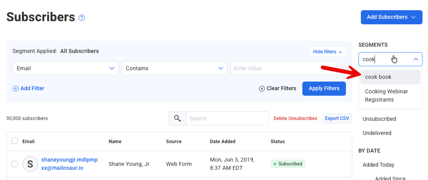Open the Contains condition dropdown
The image size is (428, 180).
(174, 68)
